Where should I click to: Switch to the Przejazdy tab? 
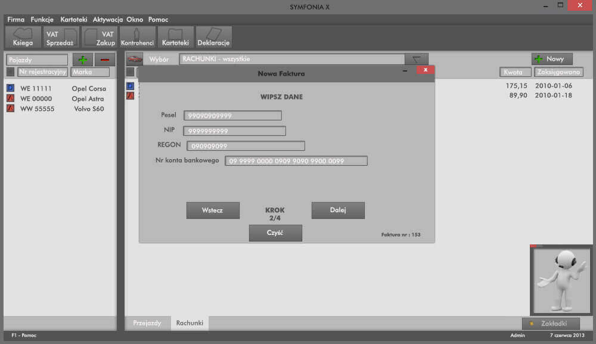(x=147, y=323)
